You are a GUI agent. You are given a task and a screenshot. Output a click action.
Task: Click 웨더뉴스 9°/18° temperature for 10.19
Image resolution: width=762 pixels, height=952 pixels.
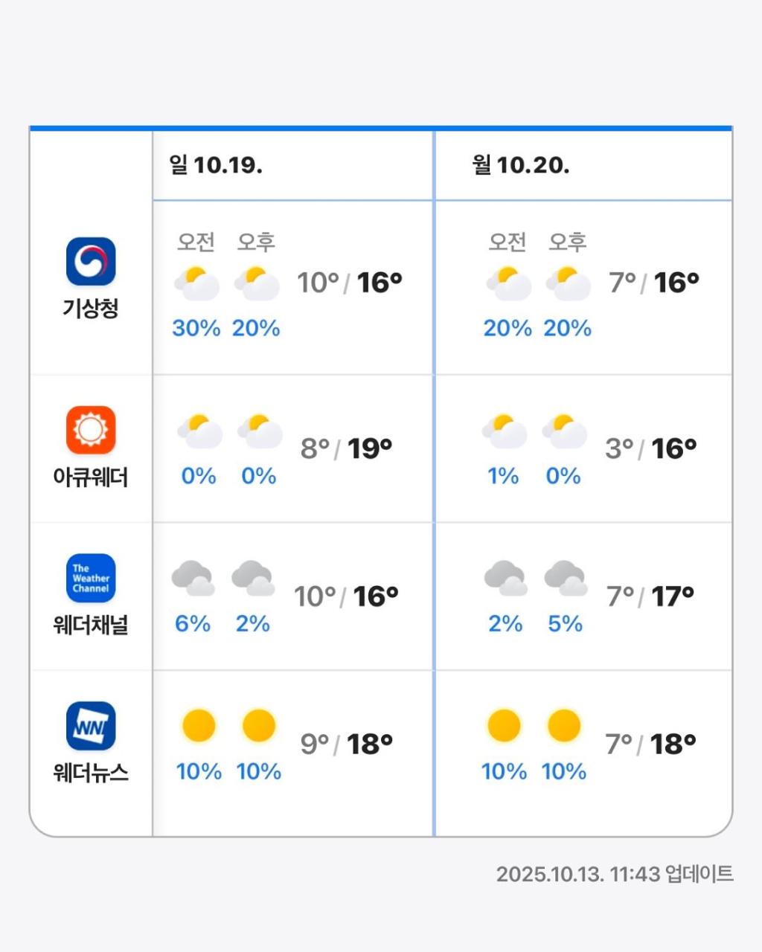click(x=346, y=744)
